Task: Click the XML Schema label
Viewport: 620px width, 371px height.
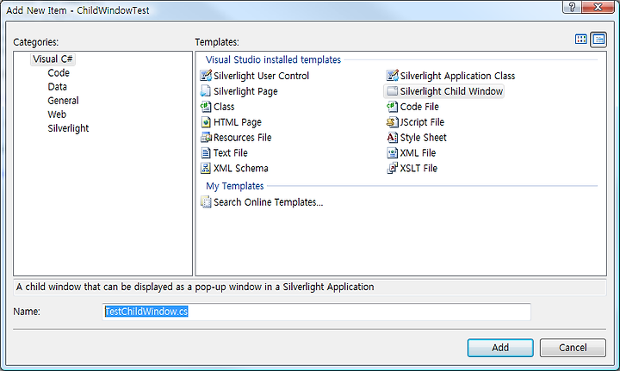Action: click(241, 169)
